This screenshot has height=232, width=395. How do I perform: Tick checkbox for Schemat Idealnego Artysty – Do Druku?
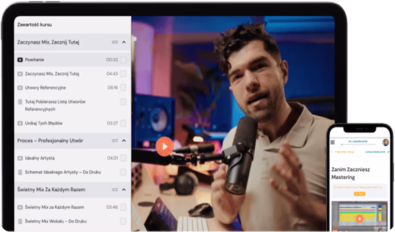click(123, 172)
